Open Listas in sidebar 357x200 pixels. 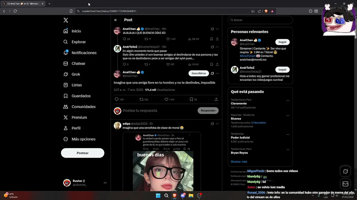click(x=73, y=85)
